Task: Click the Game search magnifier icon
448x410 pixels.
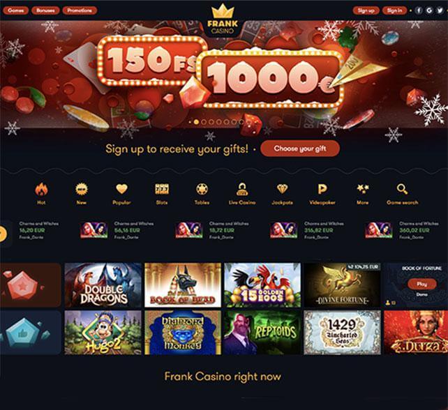Action: [x=402, y=189]
